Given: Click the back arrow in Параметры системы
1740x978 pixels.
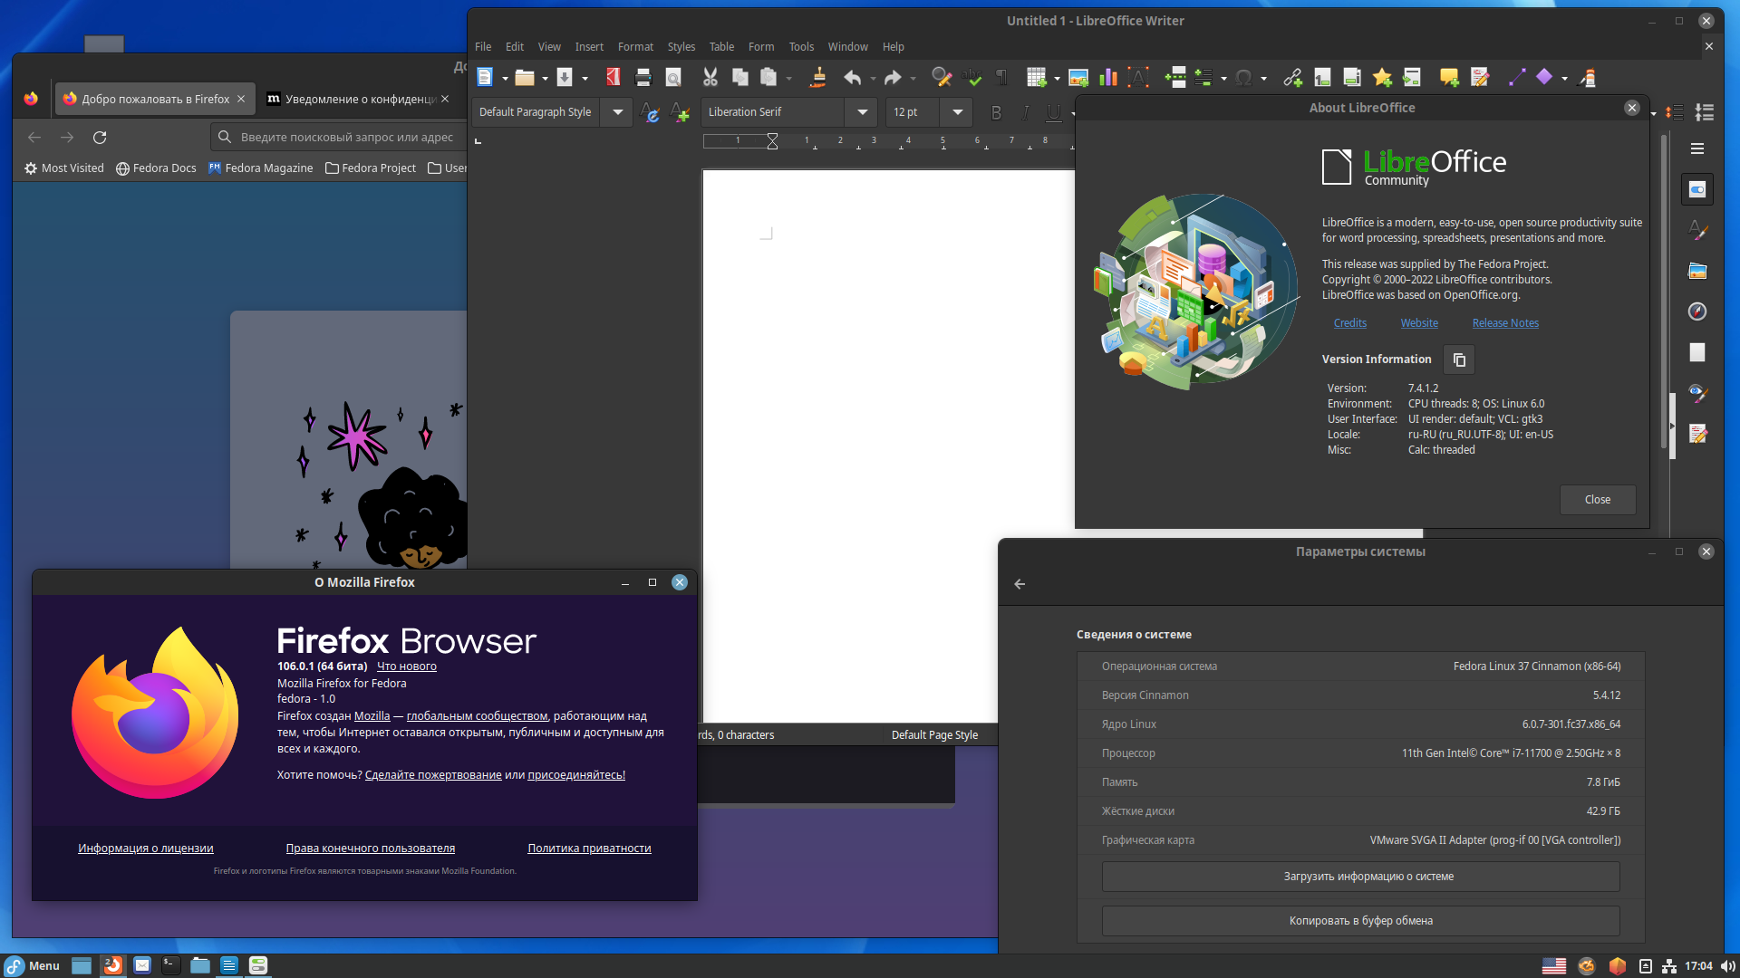Looking at the screenshot, I should tap(1020, 584).
